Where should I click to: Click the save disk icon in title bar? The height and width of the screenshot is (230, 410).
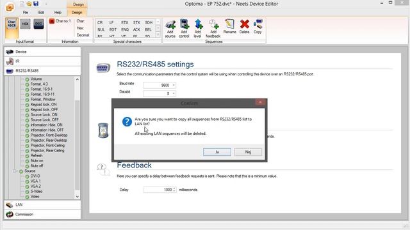[x=36, y=4]
